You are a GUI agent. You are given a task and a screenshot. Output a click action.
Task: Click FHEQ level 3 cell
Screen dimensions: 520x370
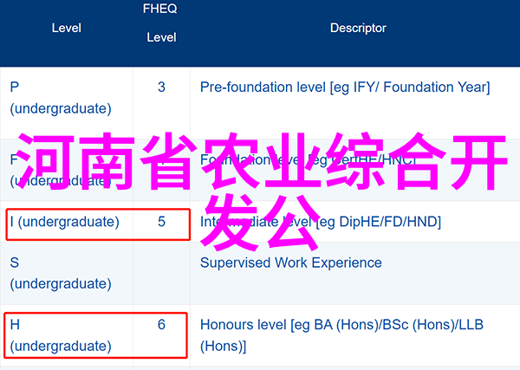(161, 88)
